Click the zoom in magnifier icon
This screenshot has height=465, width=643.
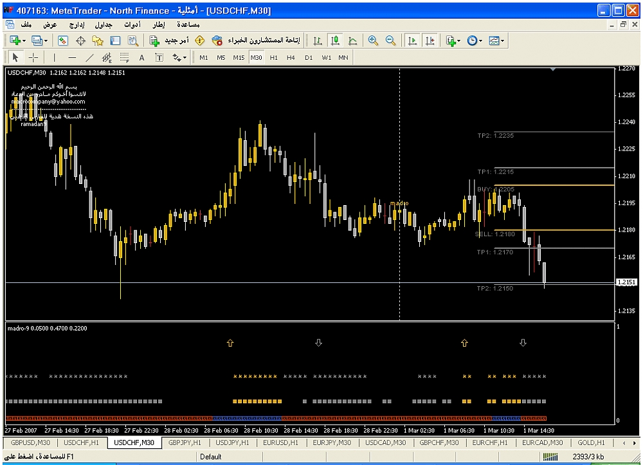coord(373,40)
